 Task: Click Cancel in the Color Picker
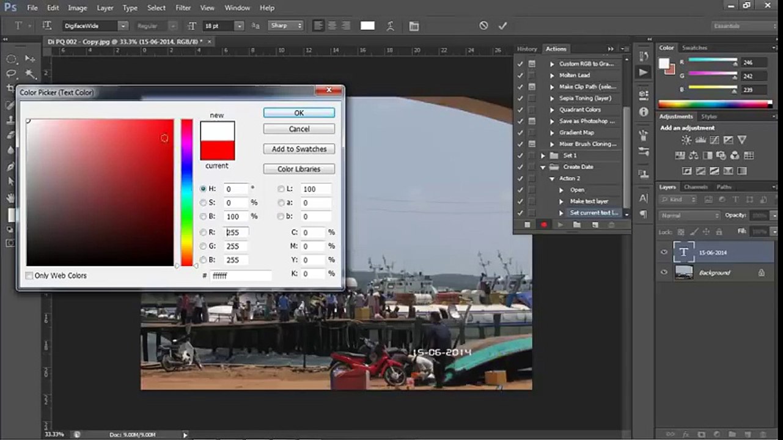(x=299, y=129)
